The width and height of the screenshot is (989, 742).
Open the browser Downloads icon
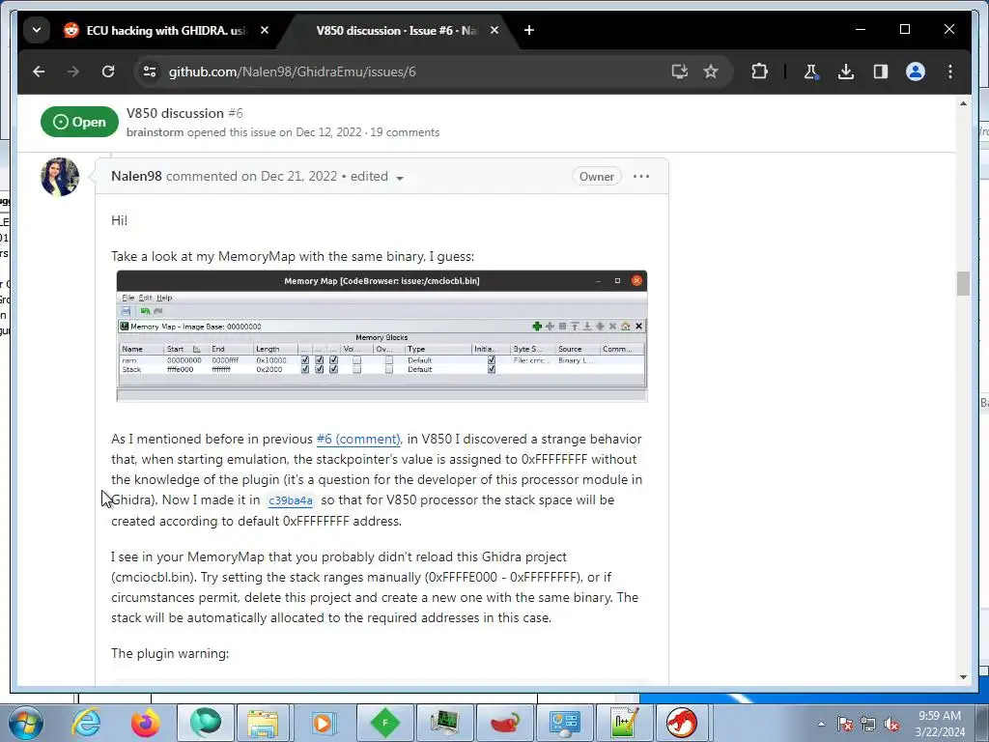click(846, 71)
